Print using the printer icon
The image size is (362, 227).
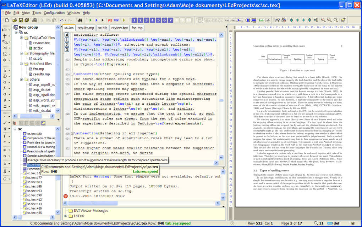point(34,20)
